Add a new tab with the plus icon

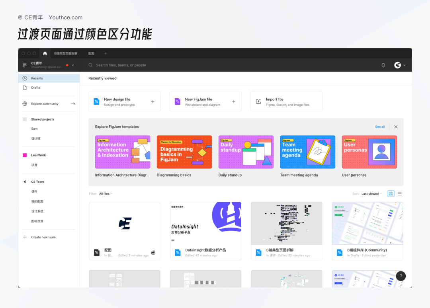coord(105,53)
